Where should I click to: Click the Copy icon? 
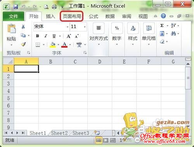pyautogui.click(x=23, y=35)
